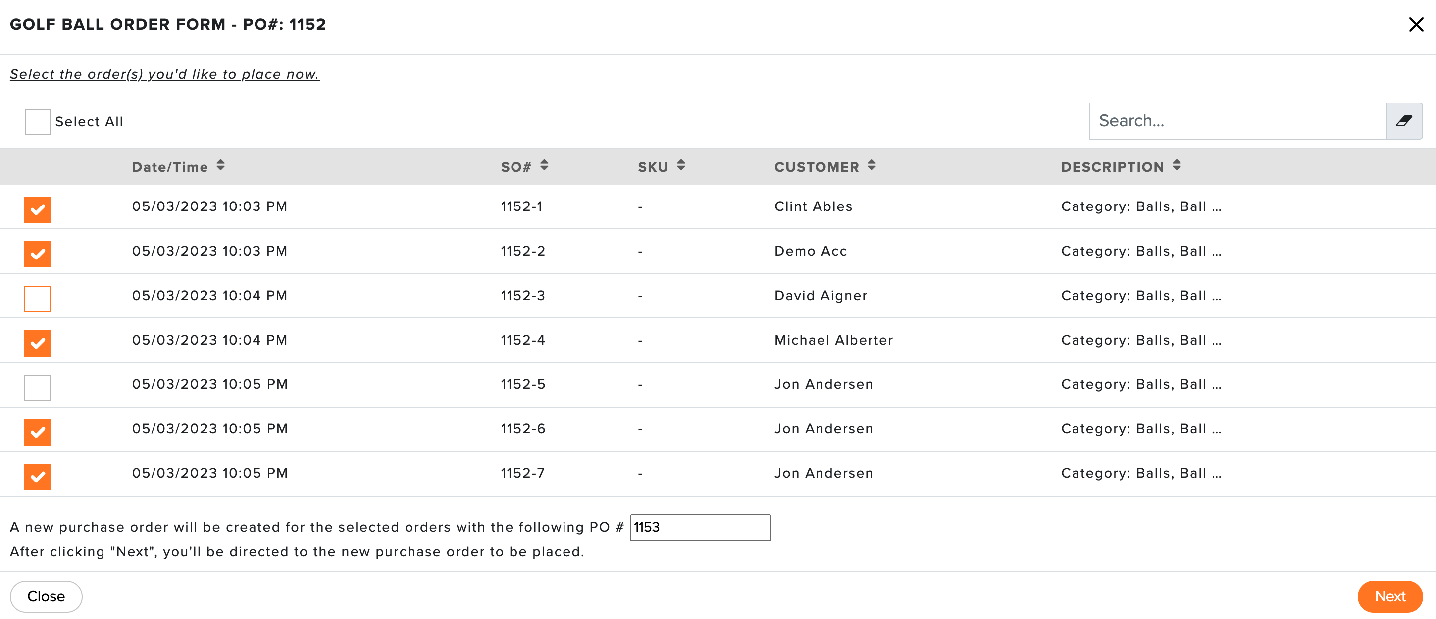Sort by SKU using the arrow icon
This screenshot has width=1436, height=619.
681,165
